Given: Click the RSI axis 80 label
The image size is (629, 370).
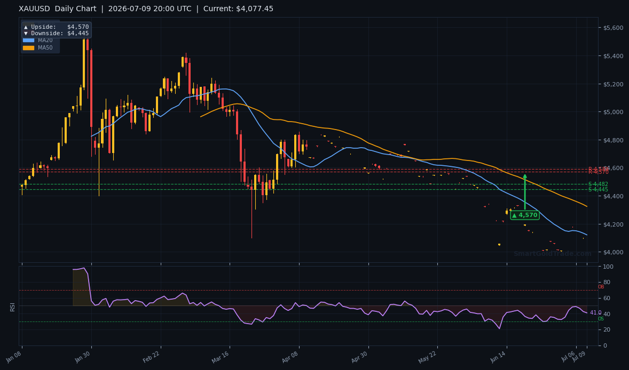Looking at the screenshot, I should click(607, 283).
